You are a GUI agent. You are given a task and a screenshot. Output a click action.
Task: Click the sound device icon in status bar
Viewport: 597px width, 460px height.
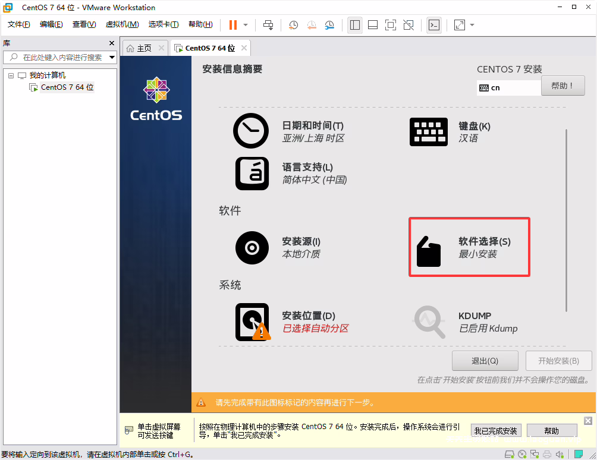[560, 454]
